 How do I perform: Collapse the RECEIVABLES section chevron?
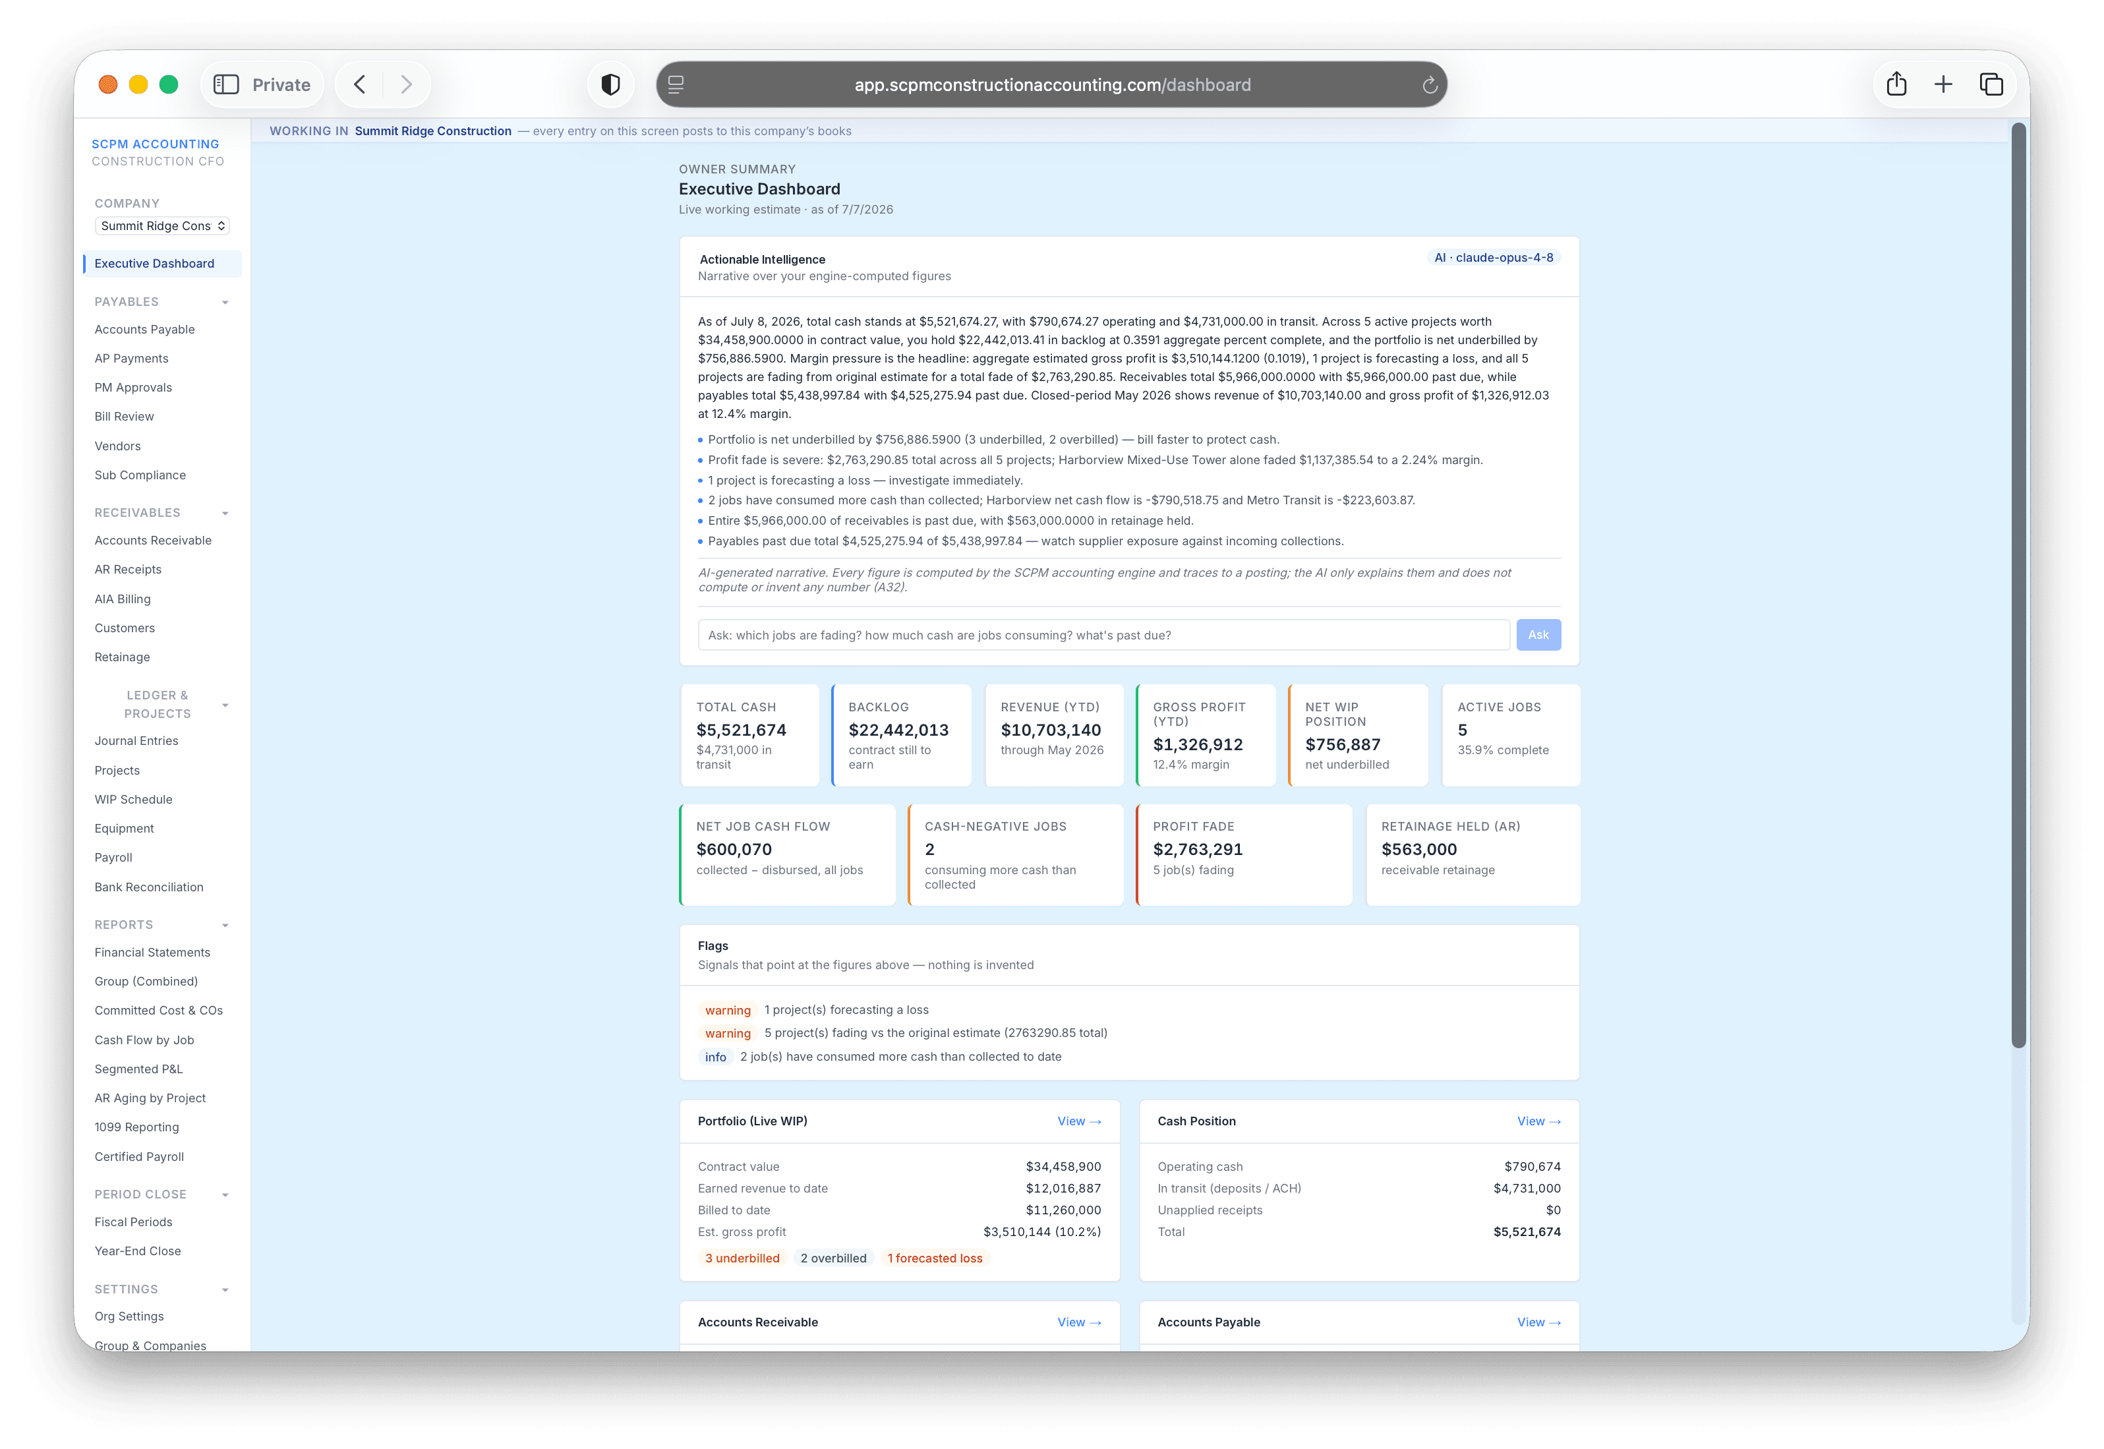pos(225,513)
